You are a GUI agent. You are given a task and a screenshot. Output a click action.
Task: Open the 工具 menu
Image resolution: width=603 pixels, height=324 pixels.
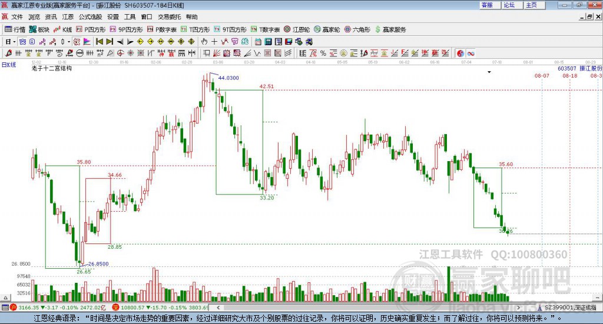click(x=130, y=17)
